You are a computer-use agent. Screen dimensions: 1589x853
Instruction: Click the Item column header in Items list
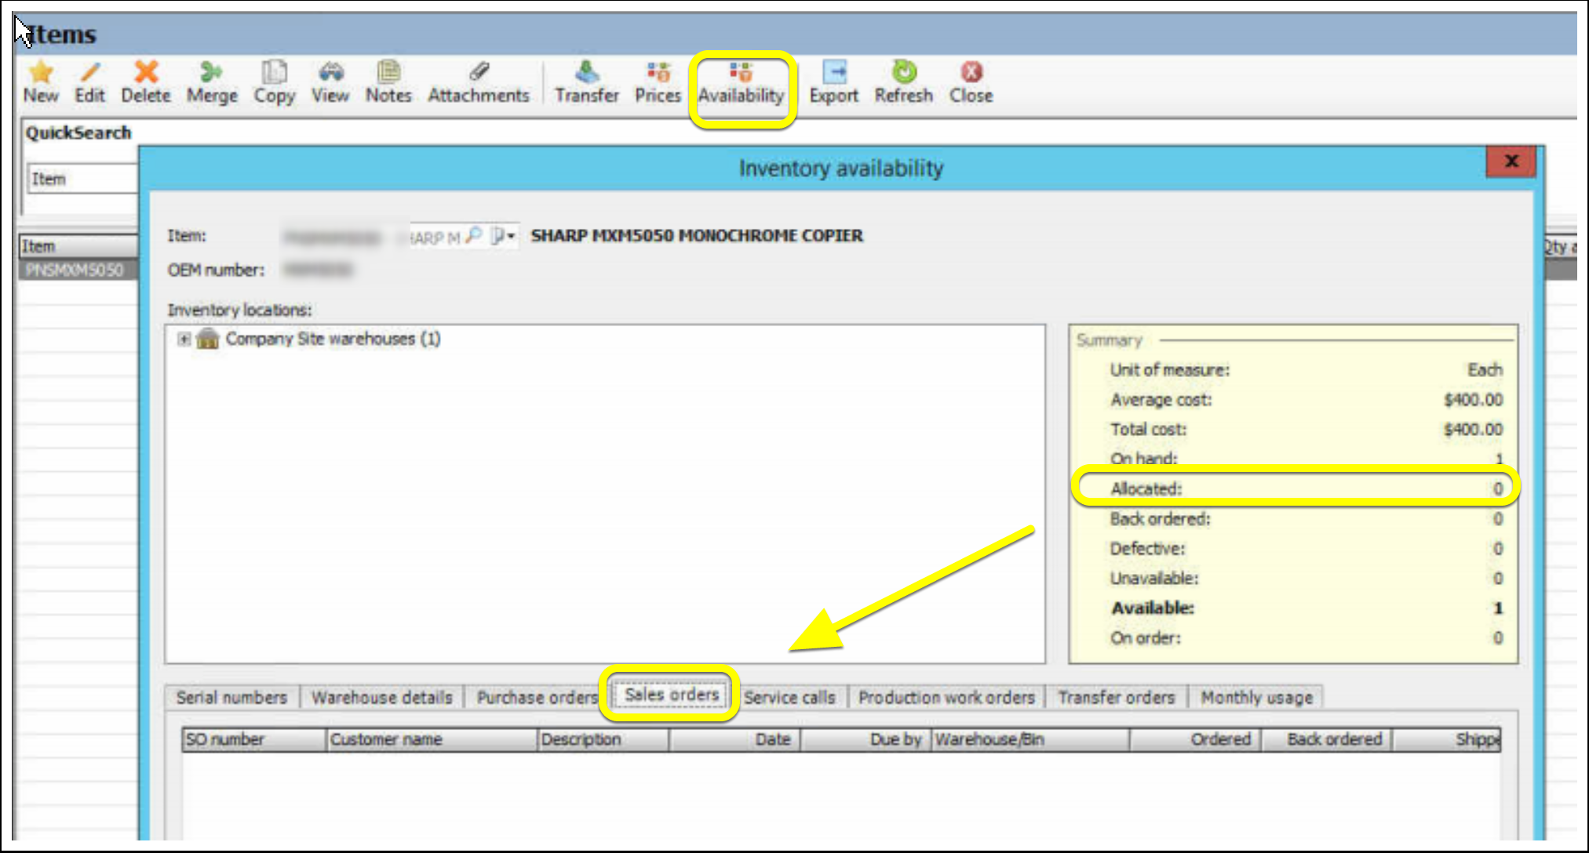(78, 246)
